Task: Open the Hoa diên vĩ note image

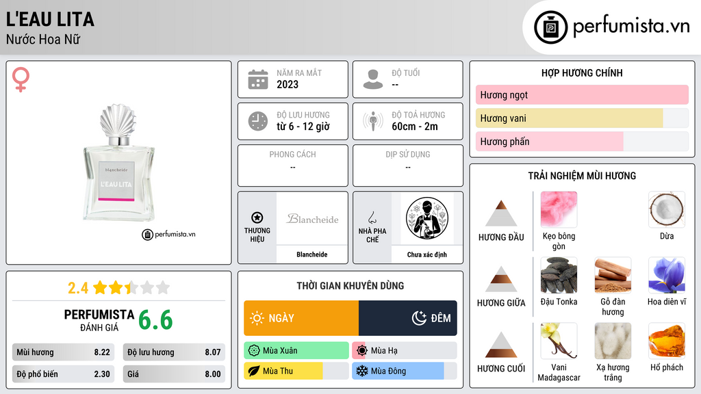Action: click(x=667, y=275)
